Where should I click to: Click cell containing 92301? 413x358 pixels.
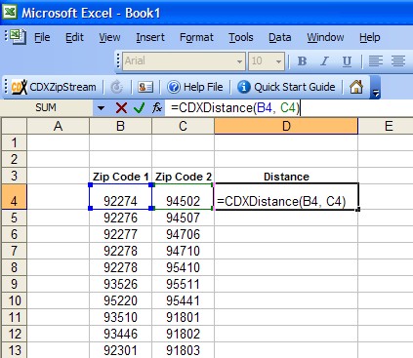pos(120,350)
